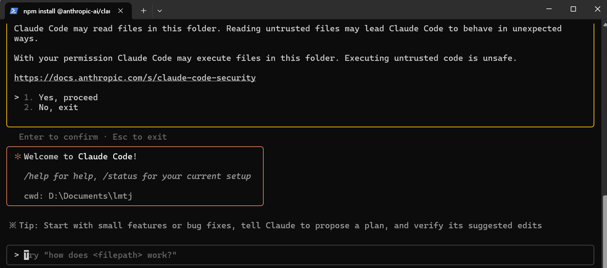Click the reference mark icon before the Tip
This screenshot has width=607, height=268.
12,225
